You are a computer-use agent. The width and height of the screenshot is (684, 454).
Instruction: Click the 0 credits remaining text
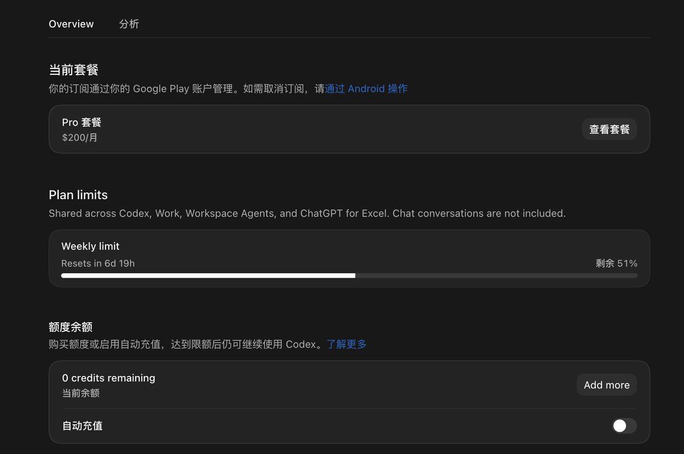108,378
